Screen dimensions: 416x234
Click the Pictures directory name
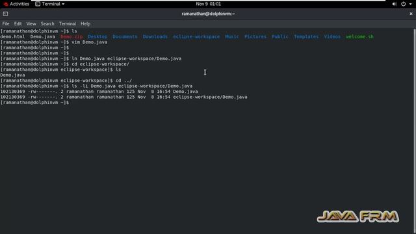coord(255,36)
